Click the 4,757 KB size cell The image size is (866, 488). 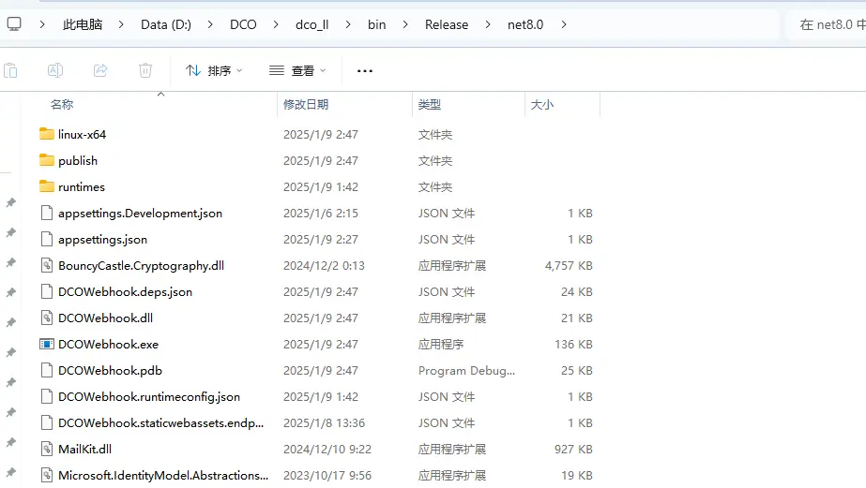[569, 266]
